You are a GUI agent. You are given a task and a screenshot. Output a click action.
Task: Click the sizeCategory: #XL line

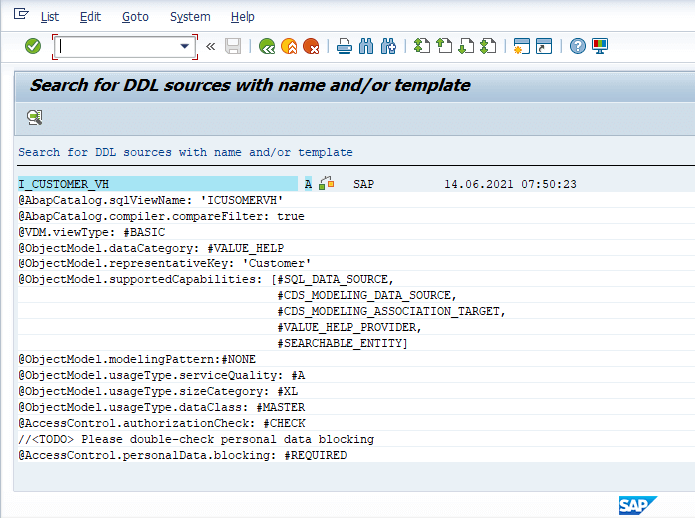158,391
